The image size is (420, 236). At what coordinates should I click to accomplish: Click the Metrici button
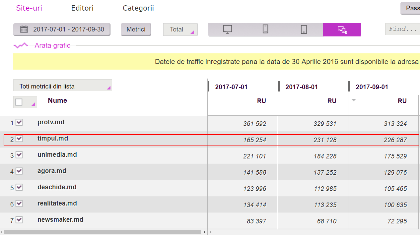coord(136,29)
